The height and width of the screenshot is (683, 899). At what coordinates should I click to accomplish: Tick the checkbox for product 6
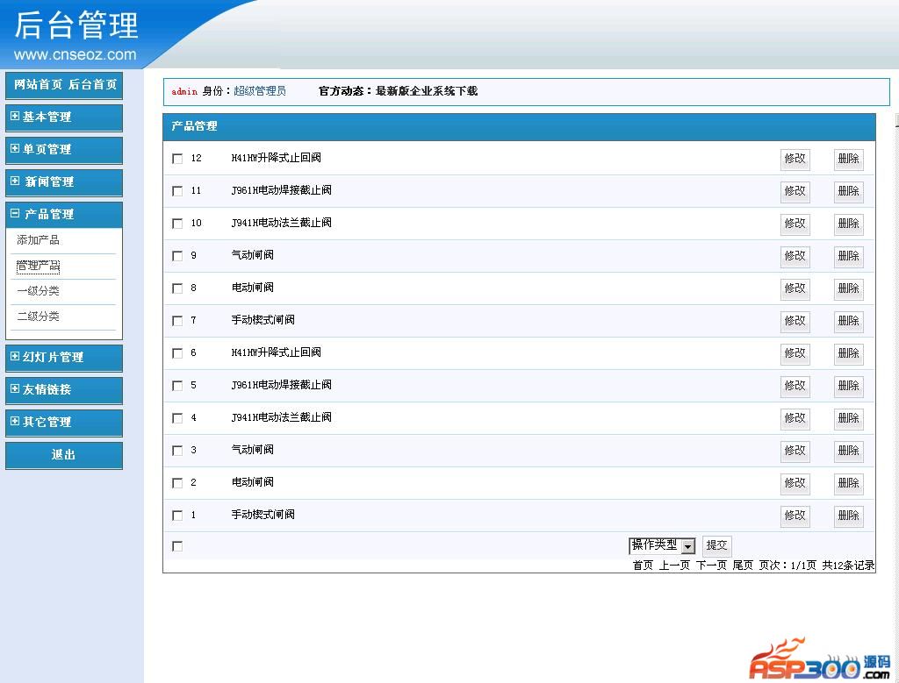click(x=177, y=353)
